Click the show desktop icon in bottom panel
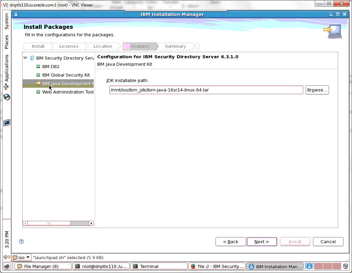Image resolution: width=352 pixels, height=273 pixels. click(x=7, y=267)
